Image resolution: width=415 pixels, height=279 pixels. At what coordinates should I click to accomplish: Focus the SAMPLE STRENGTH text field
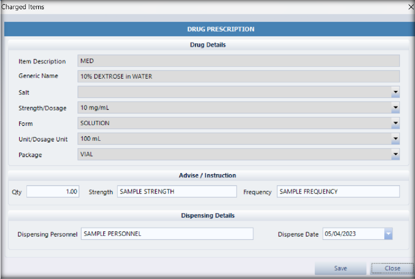pos(177,192)
